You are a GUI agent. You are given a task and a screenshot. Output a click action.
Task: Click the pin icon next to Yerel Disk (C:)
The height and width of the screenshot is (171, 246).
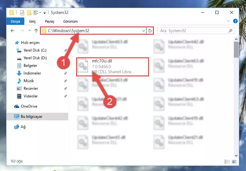coord(66,50)
